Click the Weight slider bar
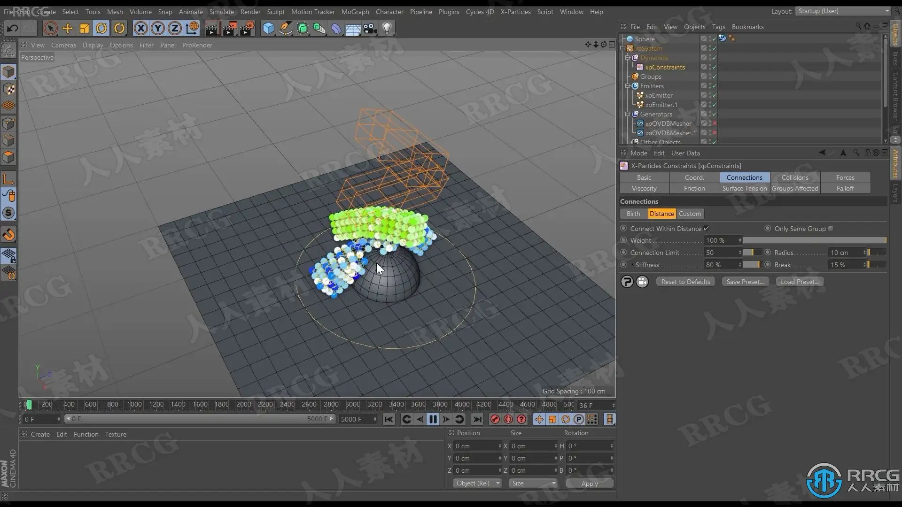This screenshot has width=902, height=507. 814,240
